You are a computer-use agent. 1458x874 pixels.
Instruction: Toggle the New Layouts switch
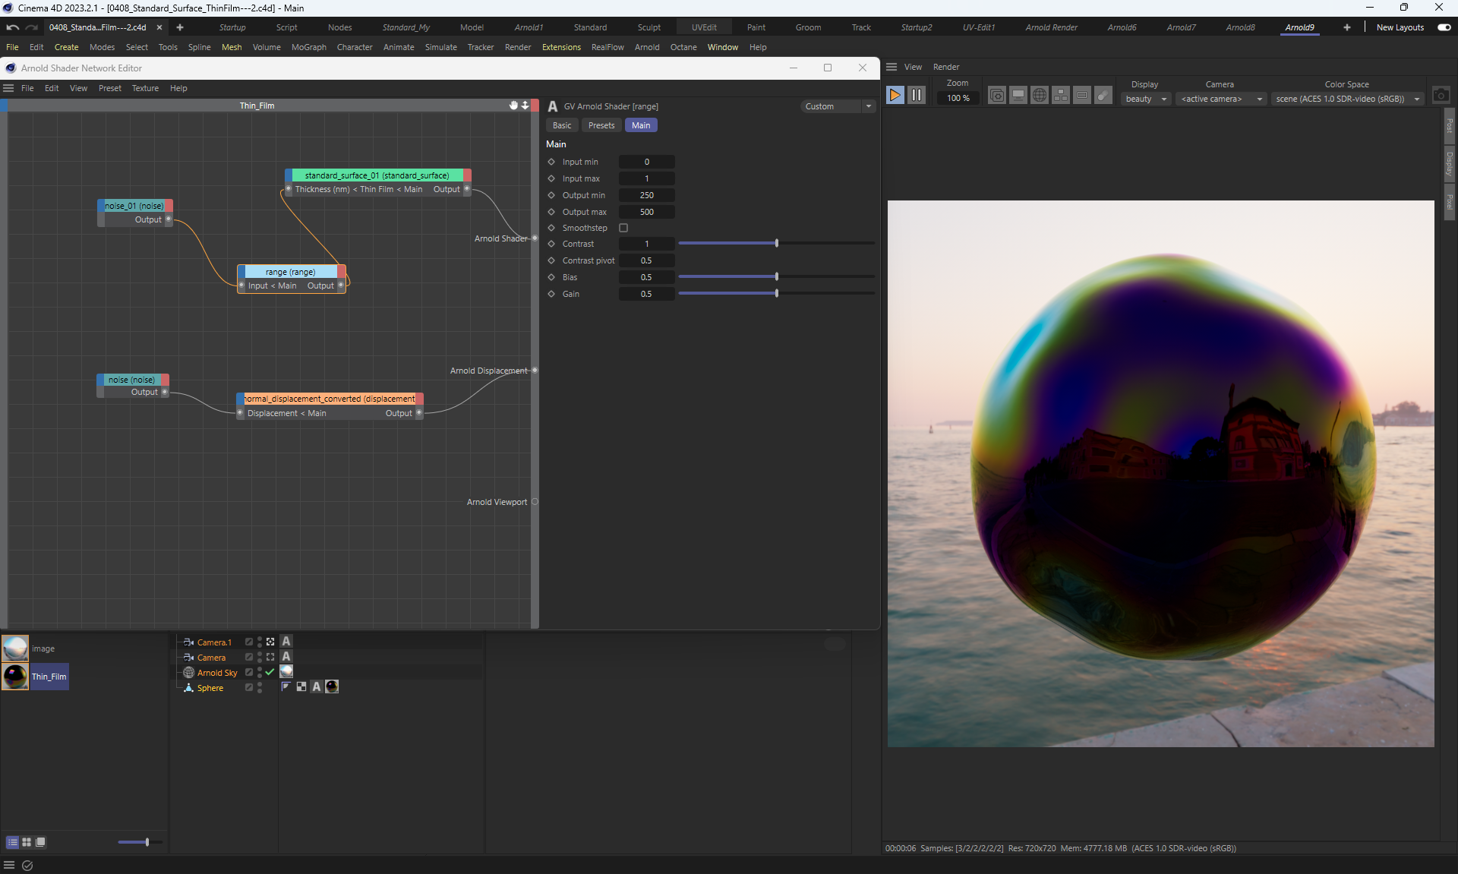(x=1444, y=27)
